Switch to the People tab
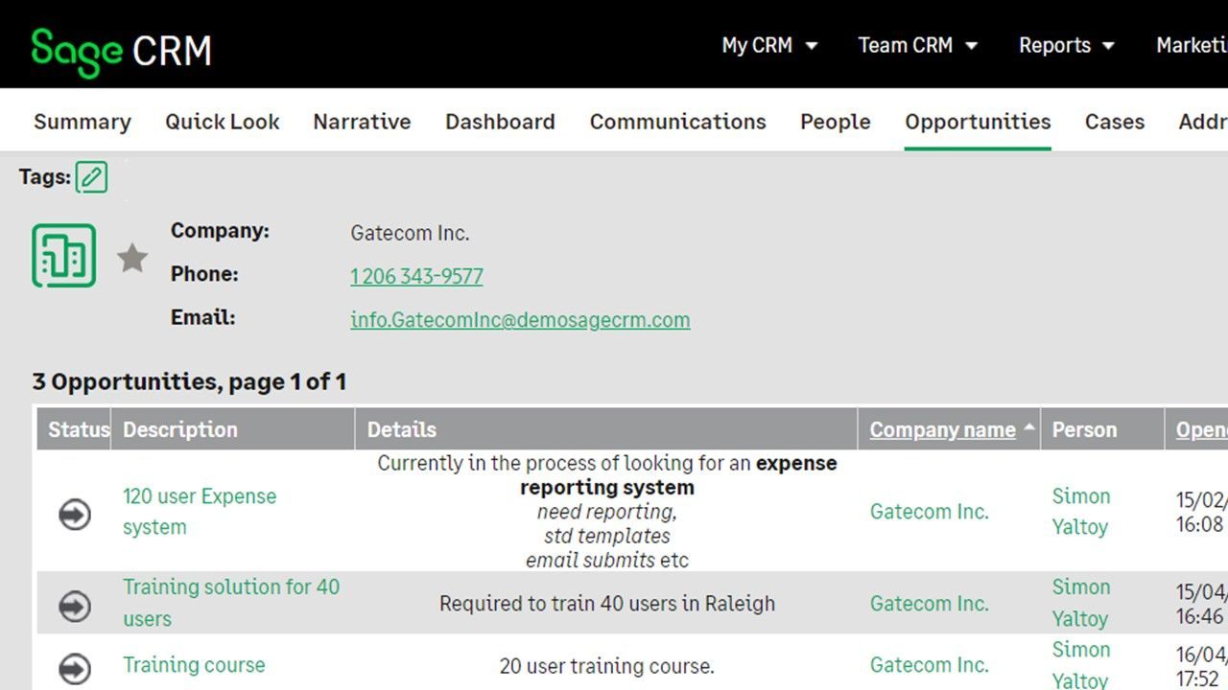The image size is (1228, 690). pyautogui.click(x=836, y=122)
